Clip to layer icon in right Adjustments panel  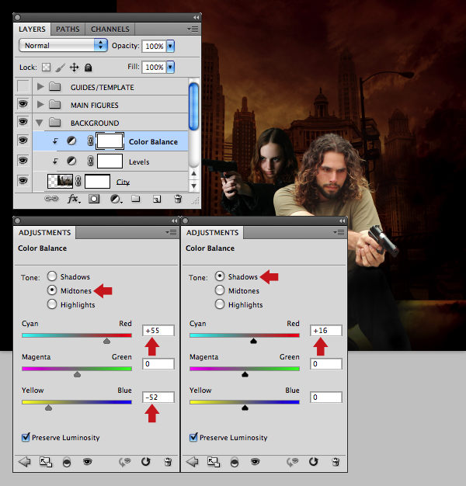point(235,462)
